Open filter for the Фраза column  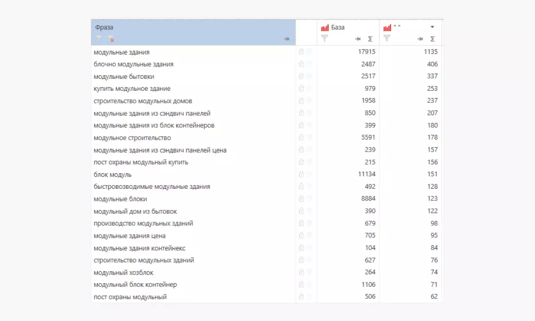pos(99,39)
